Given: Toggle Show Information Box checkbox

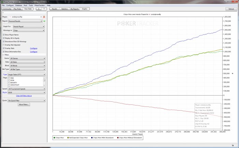Looking at the screenshot, I should (x=4, y=52).
